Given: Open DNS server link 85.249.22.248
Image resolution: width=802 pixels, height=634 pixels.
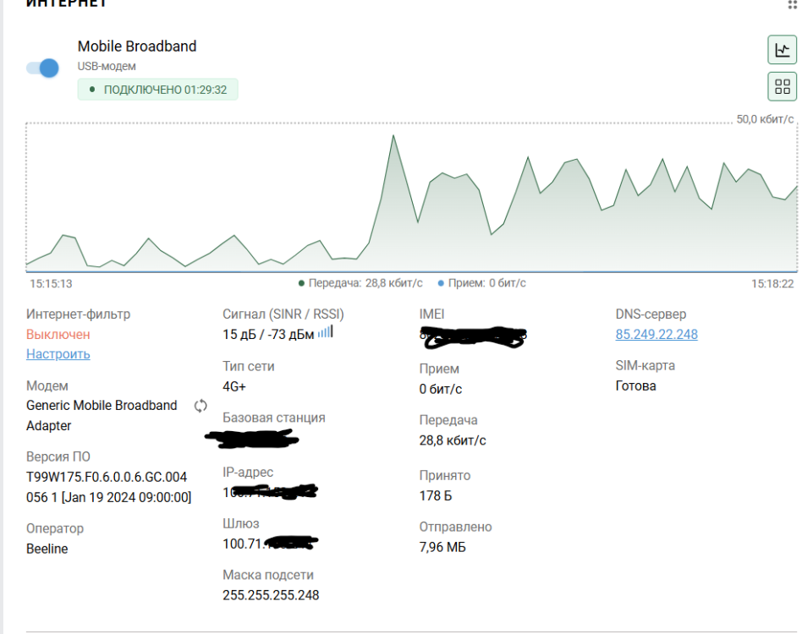Looking at the screenshot, I should coord(656,334).
